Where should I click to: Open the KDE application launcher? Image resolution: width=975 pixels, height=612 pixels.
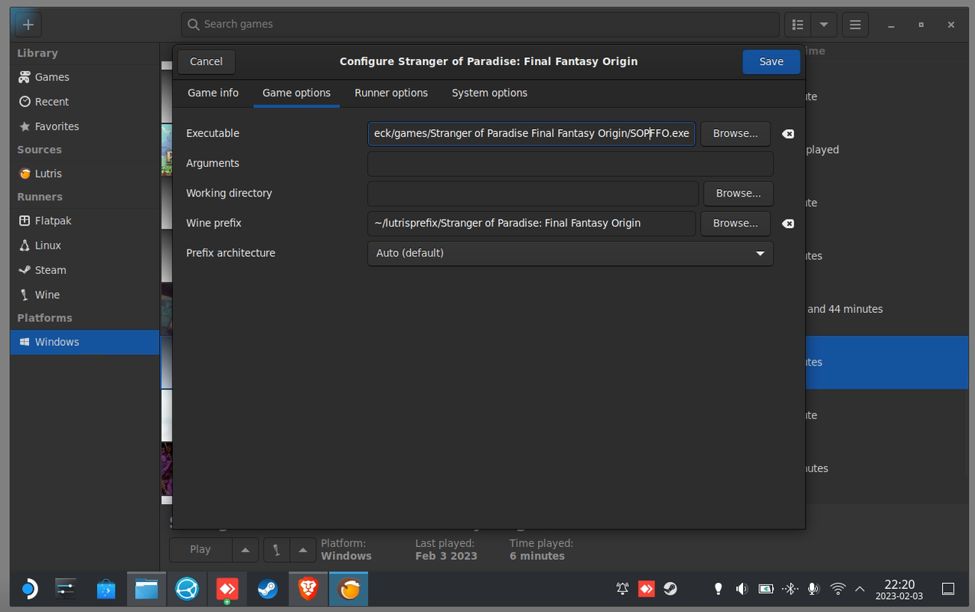(x=28, y=589)
